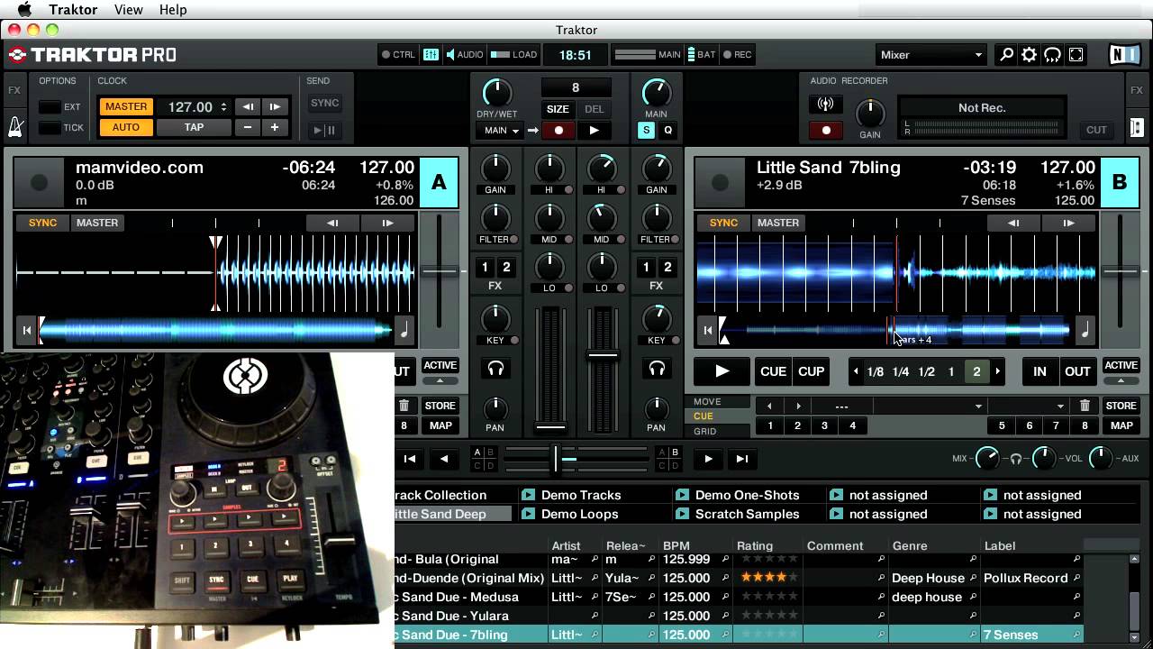Click the TAP tempo button
The image size is (1153, 649).
[195, 127]
